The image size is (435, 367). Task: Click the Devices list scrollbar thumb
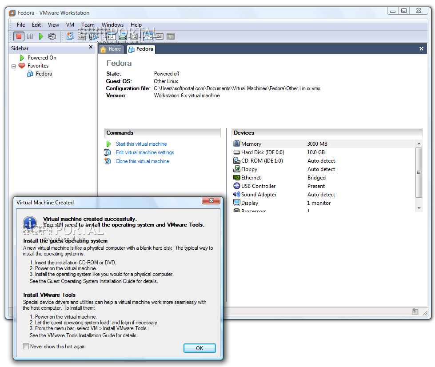pos(419,172)
